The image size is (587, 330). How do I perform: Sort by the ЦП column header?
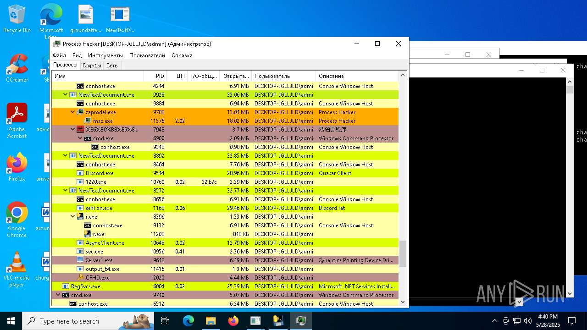177,76
